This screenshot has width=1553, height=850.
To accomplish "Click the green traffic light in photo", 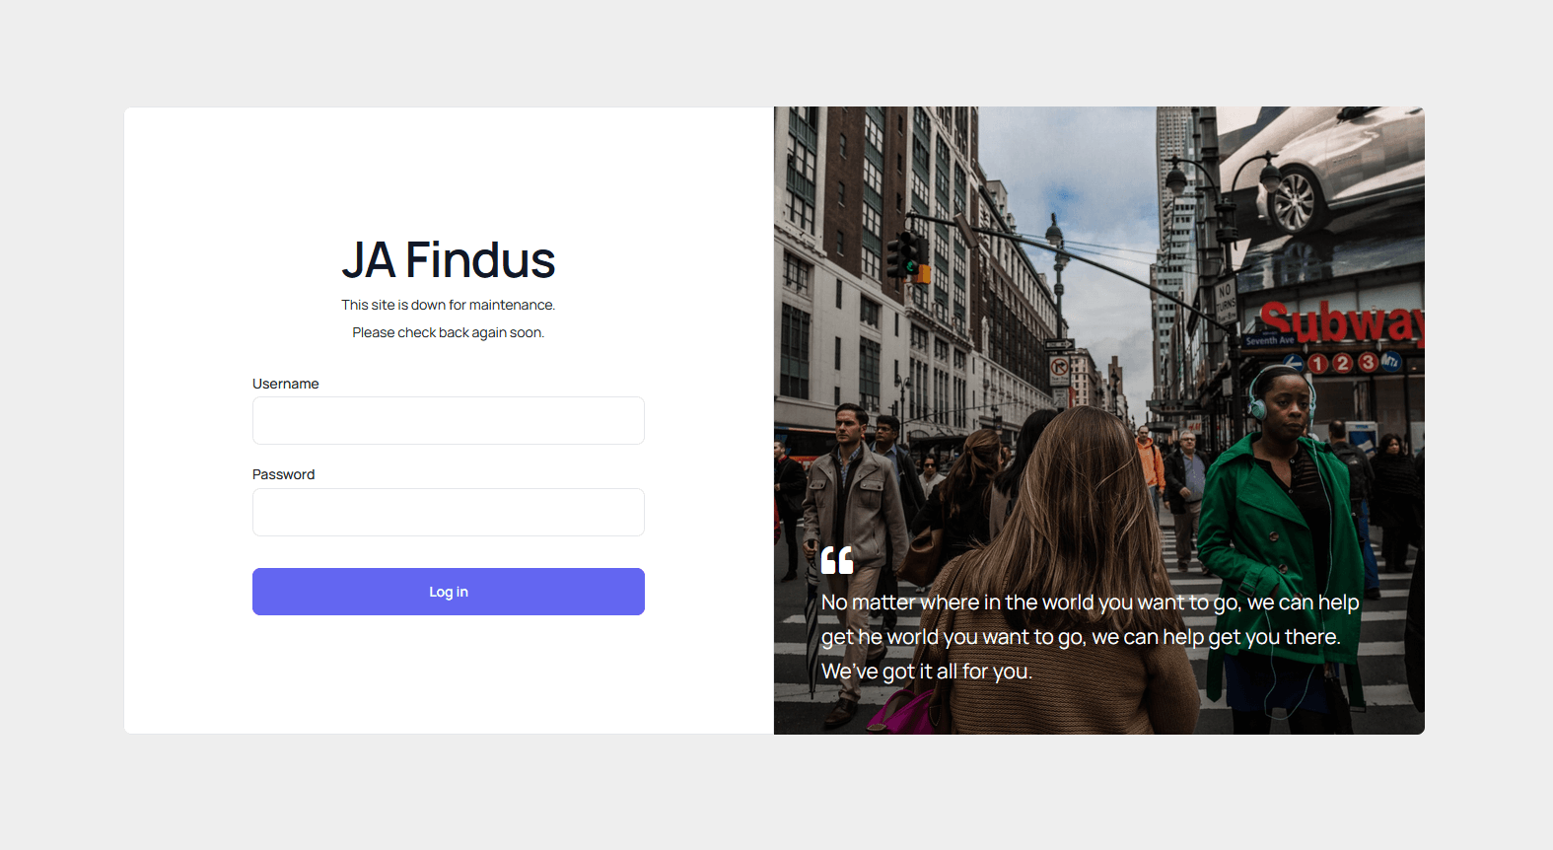I will click(x=912, y=266).
